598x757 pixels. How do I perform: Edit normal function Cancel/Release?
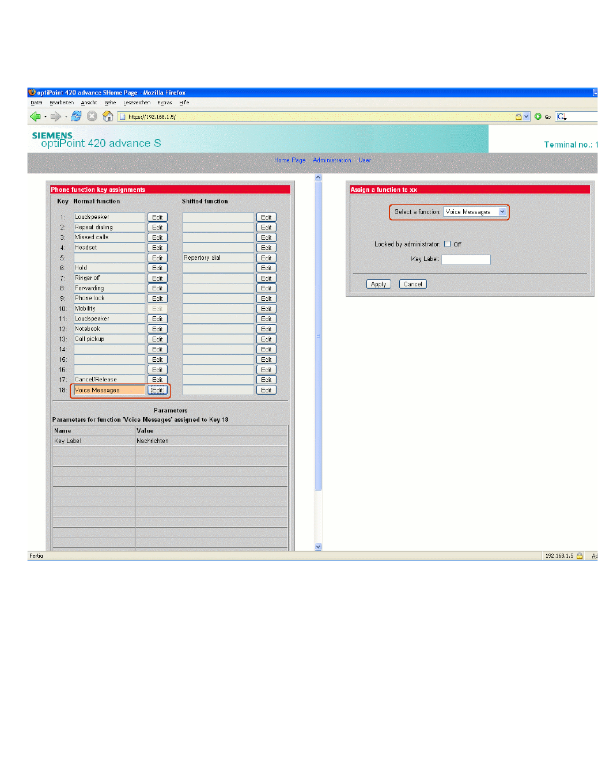coord(157,380)
